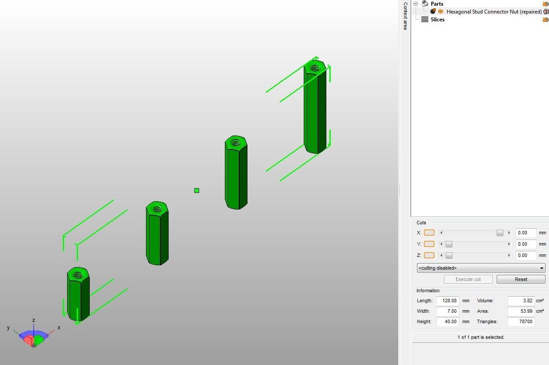Click the panel splitter grip handle
The image size is (549, 365).
coord(400,190)
